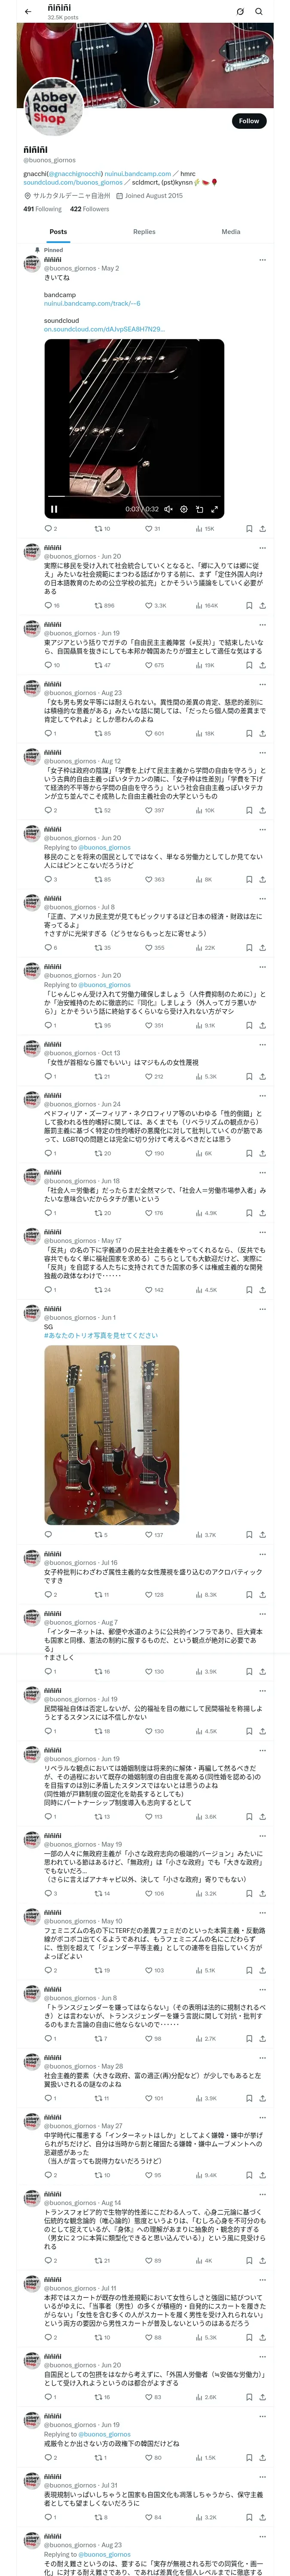Bookmark the pinned post
This screenshot has height=2576, width=290.
(249, 529)
